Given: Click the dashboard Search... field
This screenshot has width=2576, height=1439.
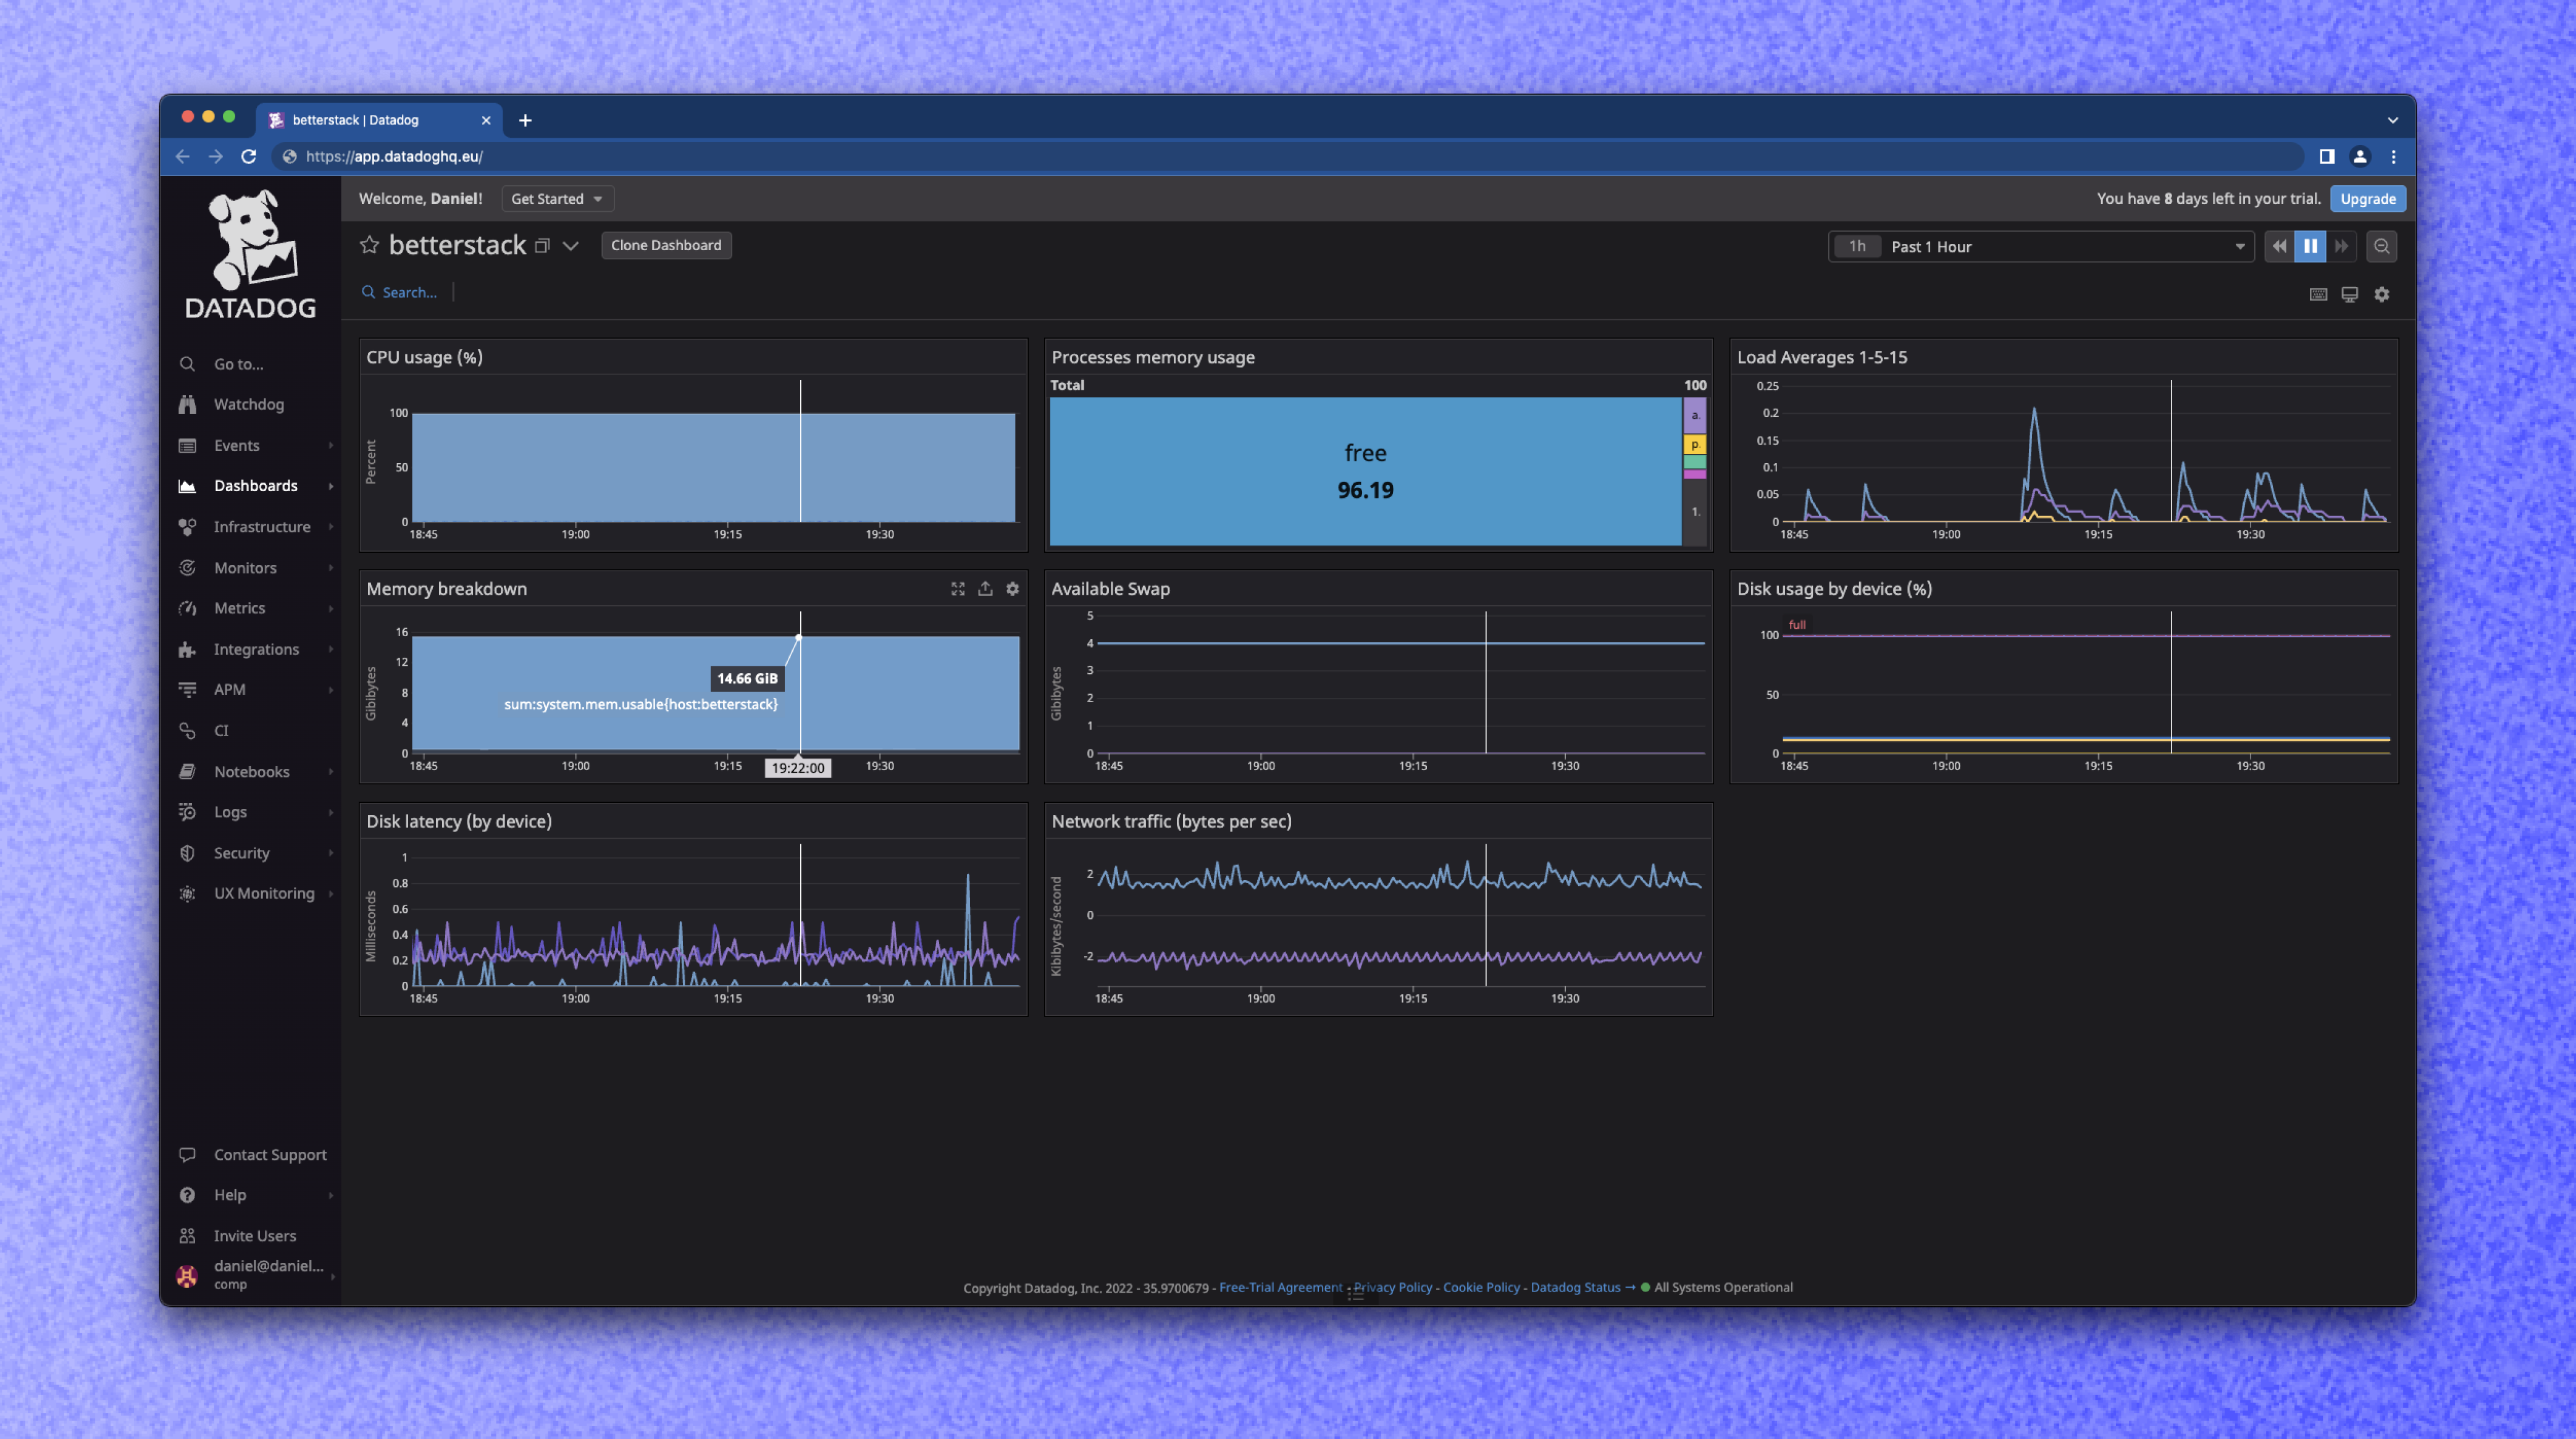Looking at the screenshot, I should point(400,292).
